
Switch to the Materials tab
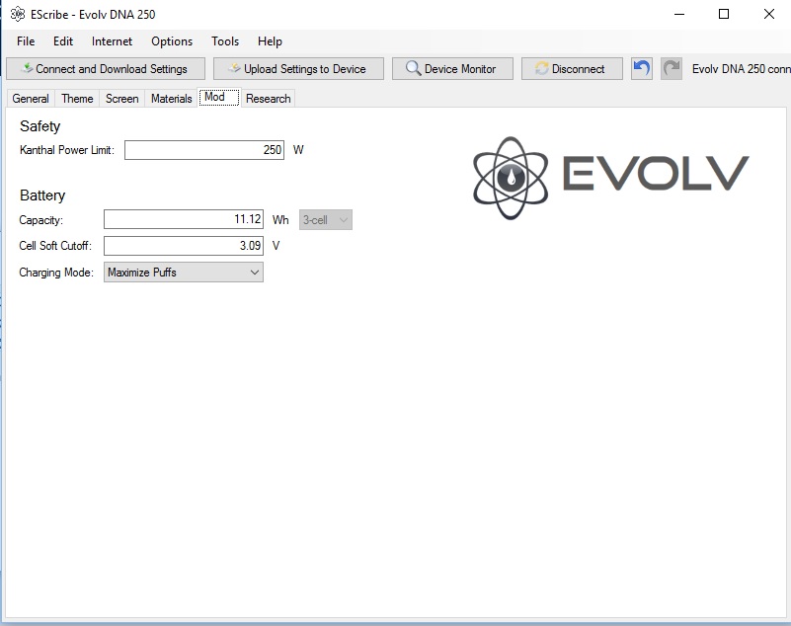point(172,99)
